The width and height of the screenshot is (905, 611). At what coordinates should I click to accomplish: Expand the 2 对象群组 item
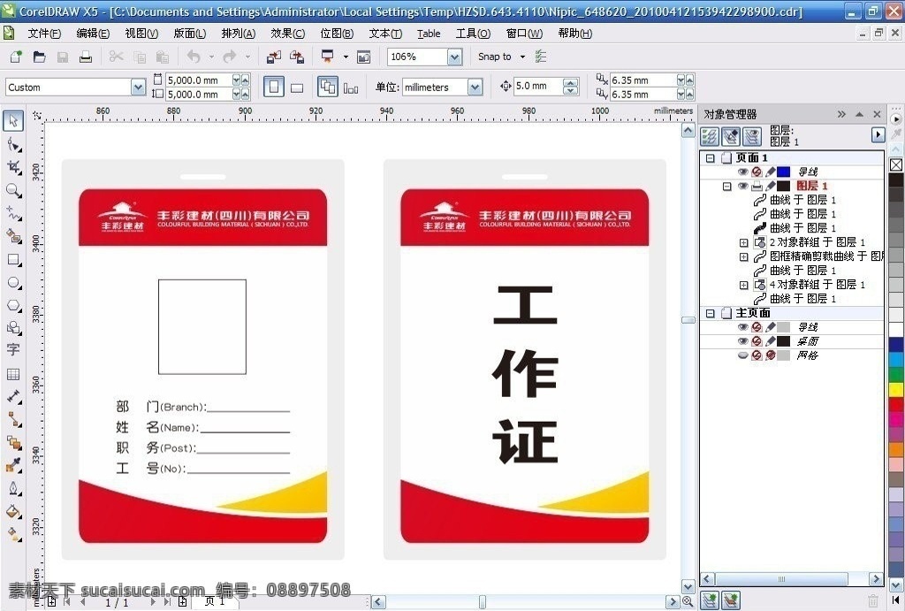(x=744, y=242)
